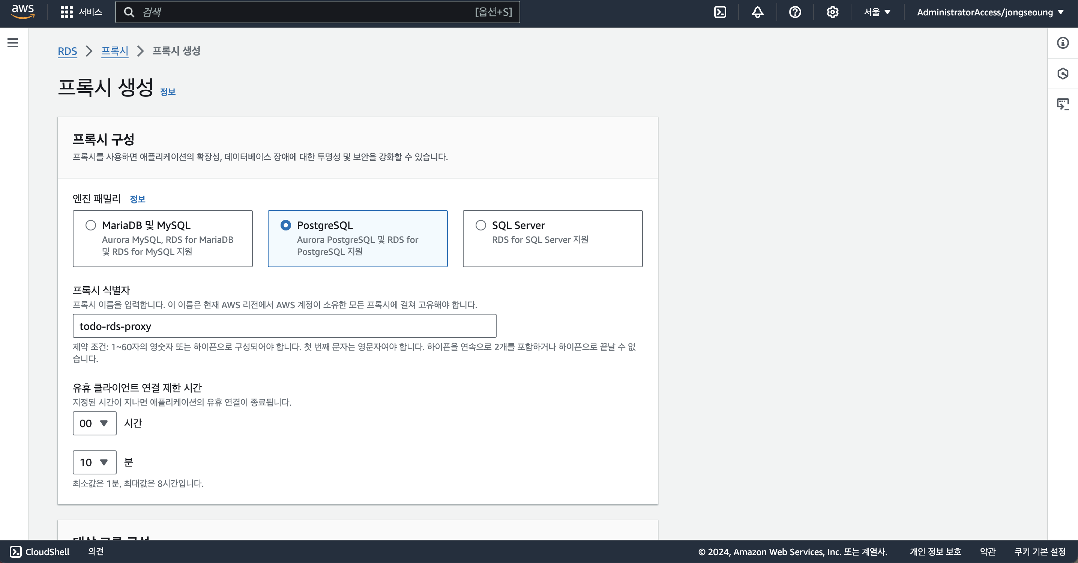Select SQL Server engine family option
This screenshot has width=1078, height=563.
pos(481,225)
